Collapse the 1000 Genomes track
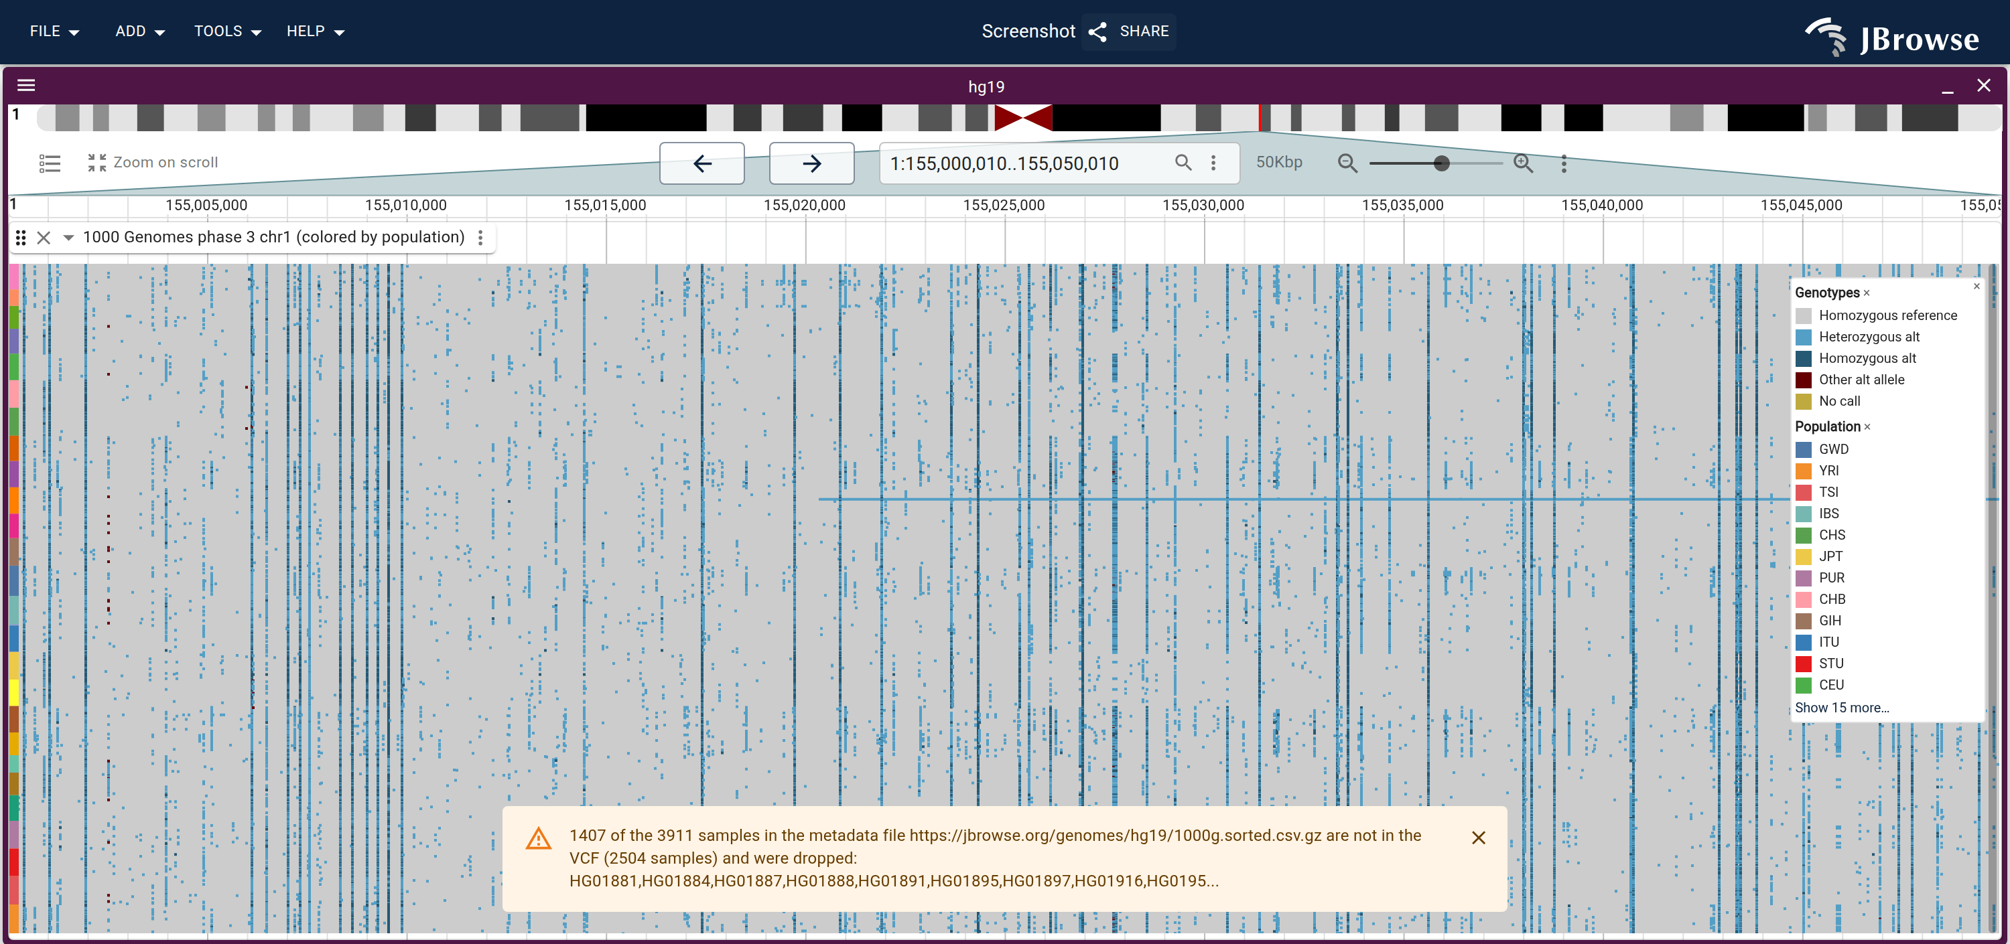This screenshot has height=944, width=2010. tap(68, 237)
